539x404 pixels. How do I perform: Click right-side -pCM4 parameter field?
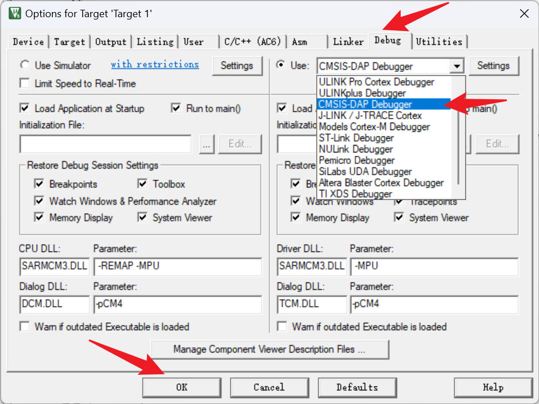coord(435,304)
